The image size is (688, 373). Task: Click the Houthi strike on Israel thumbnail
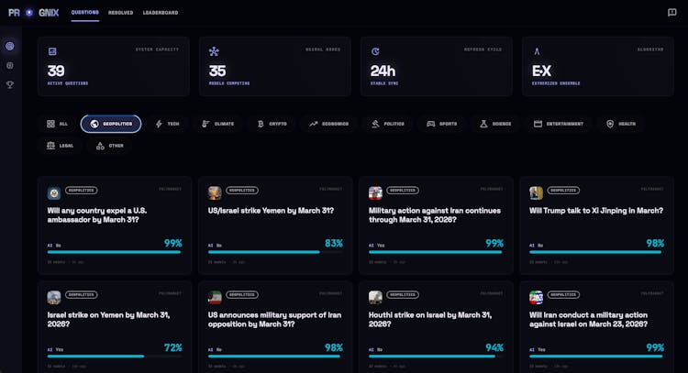(375, 297)
